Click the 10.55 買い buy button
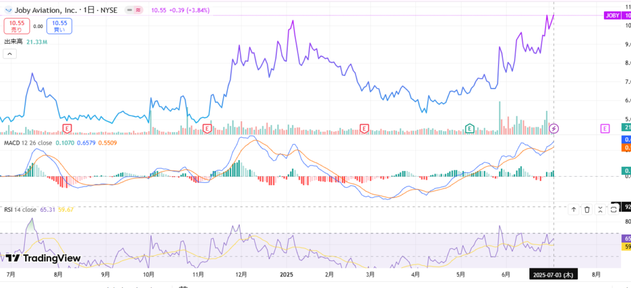This screenshot has height=288, width=631. [59, 26]
